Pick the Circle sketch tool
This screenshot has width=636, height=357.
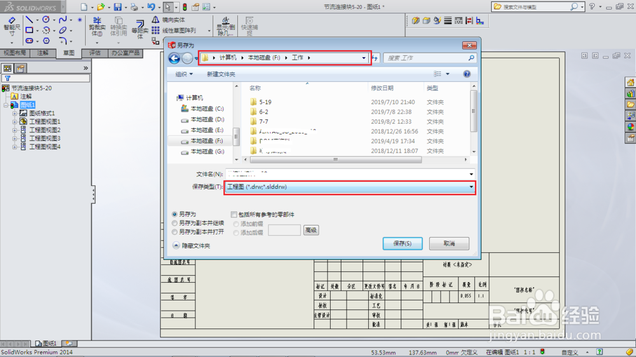(x=46, y=20)
